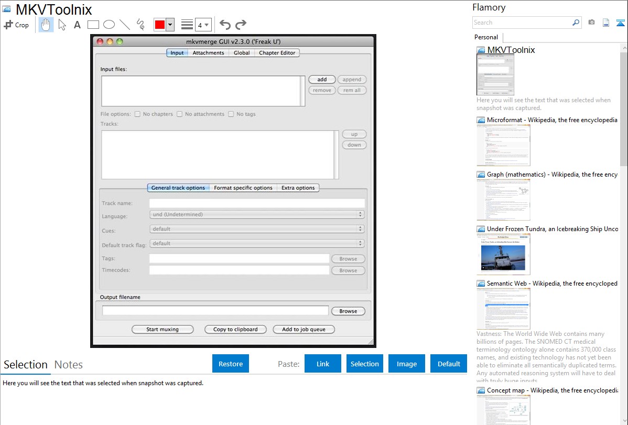Open the Default track flag dropdown
This screenshot has height=425, width=628.
coord(257,243)
